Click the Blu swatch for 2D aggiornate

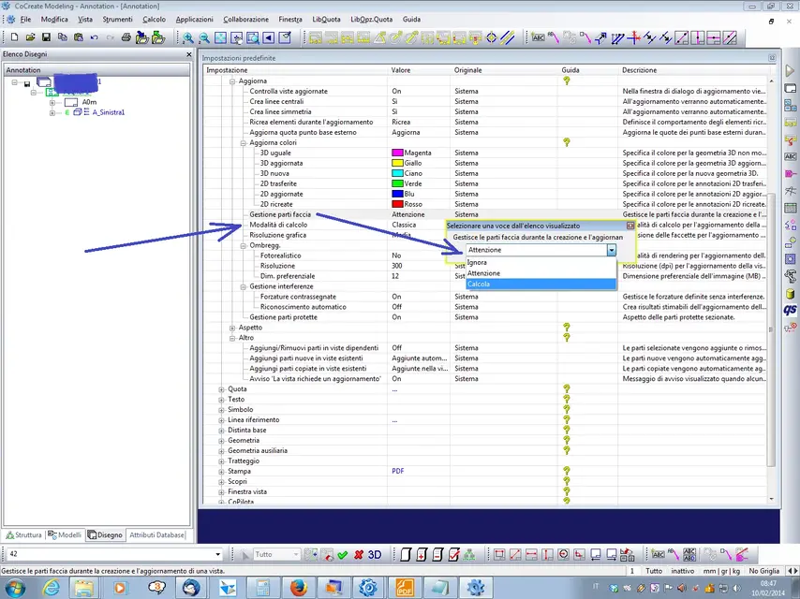(x=397, y=195)
